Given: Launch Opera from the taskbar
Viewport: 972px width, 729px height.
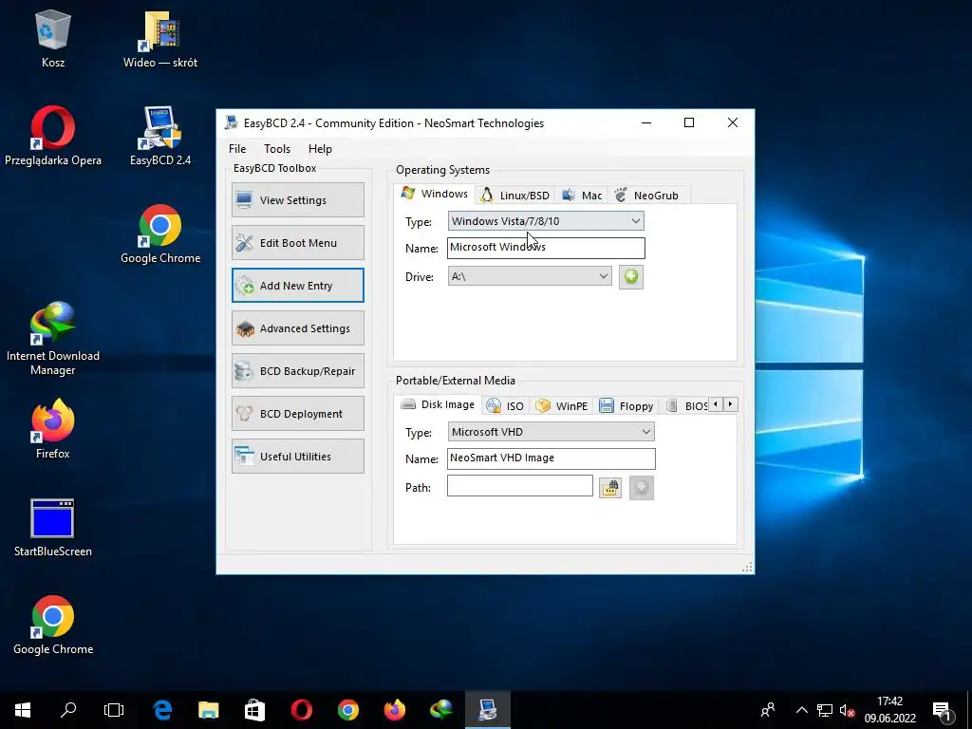Looking at the screenshot, I should coord(301,710).
